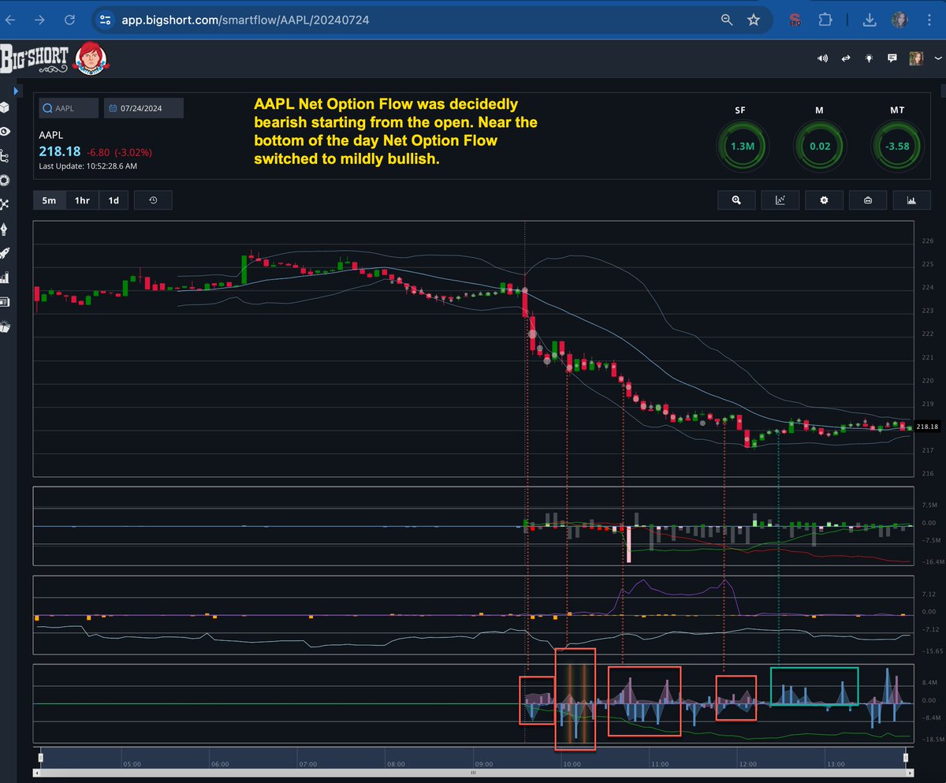
Task: Click the AAPL ticker search field
Action: coord(67,108)
